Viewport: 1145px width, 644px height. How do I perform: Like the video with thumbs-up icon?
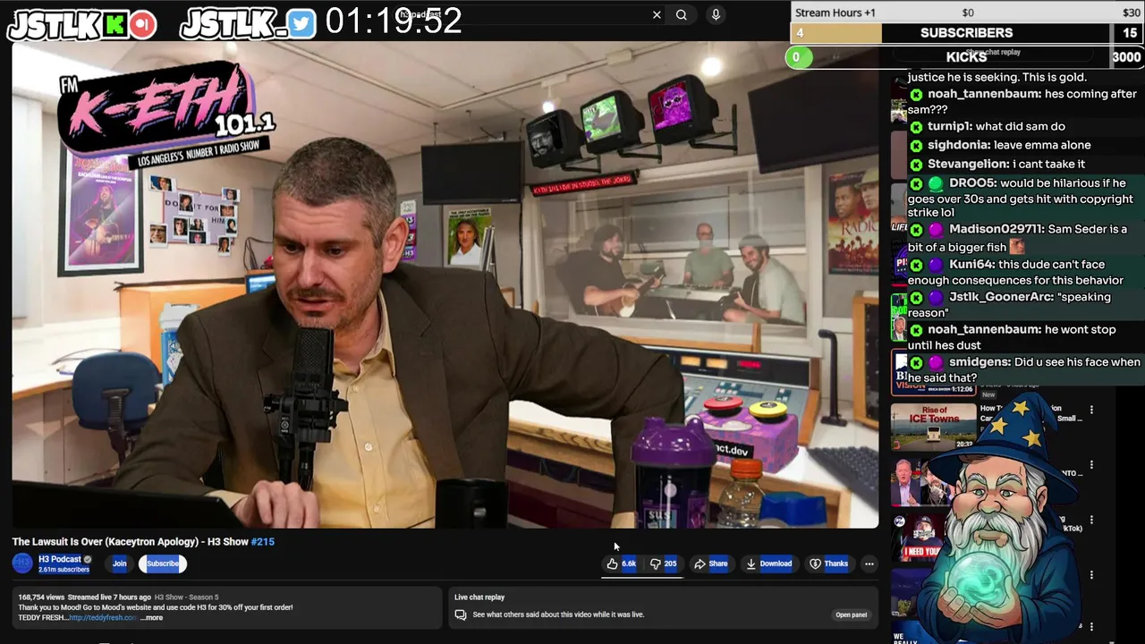click(x=621, y=563)
